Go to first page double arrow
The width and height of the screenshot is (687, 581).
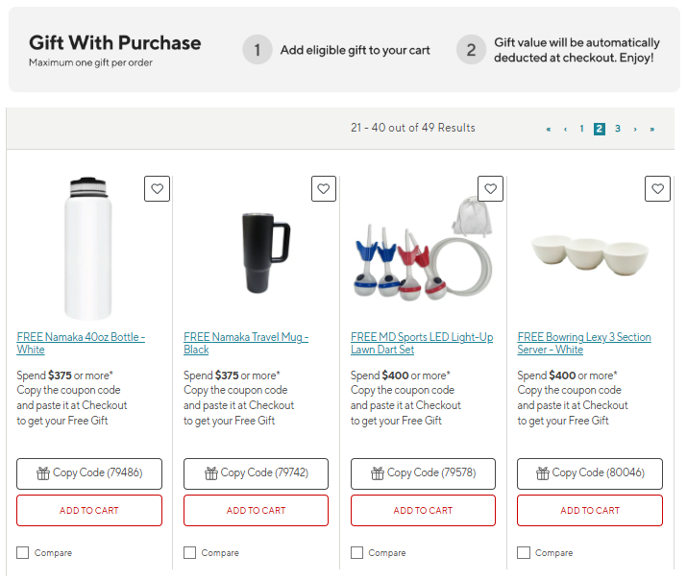point(549,129)
